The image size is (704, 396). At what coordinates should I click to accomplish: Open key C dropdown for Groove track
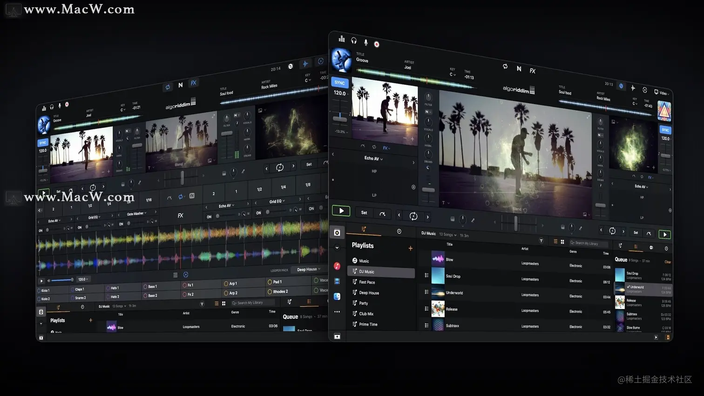pos(453,74)
